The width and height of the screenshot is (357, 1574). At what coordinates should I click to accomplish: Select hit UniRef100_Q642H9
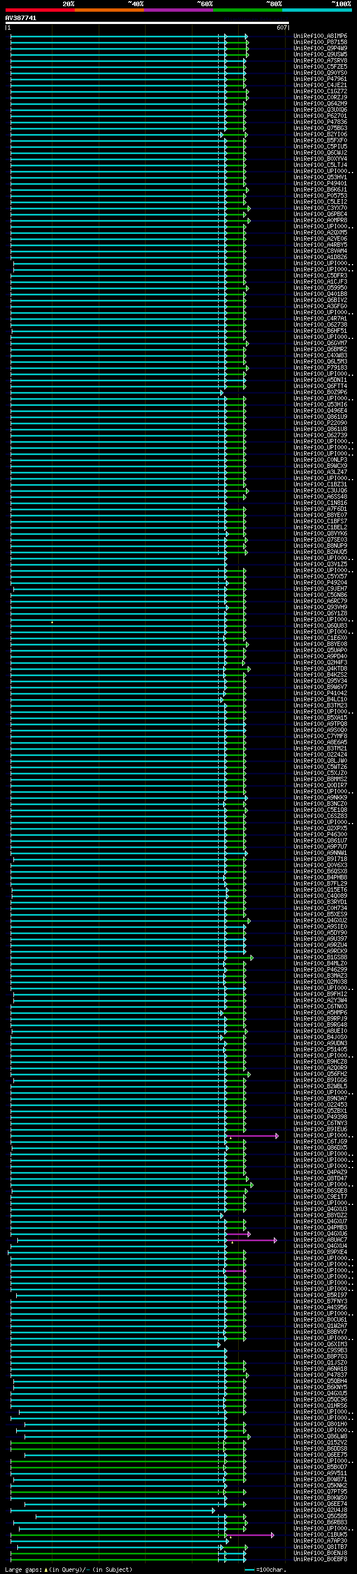(x=320, y=103)
